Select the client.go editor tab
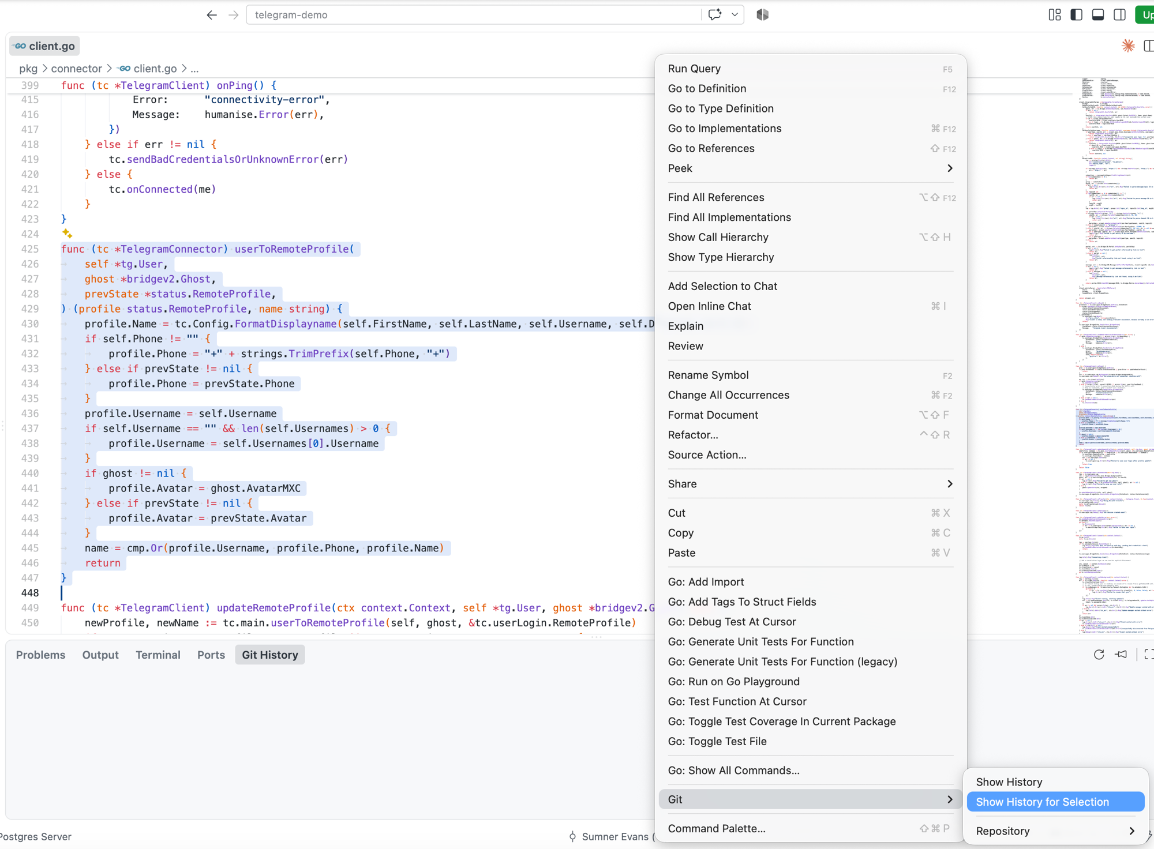This screenshot has height=849, width=1154. click(x=45, y=46)
